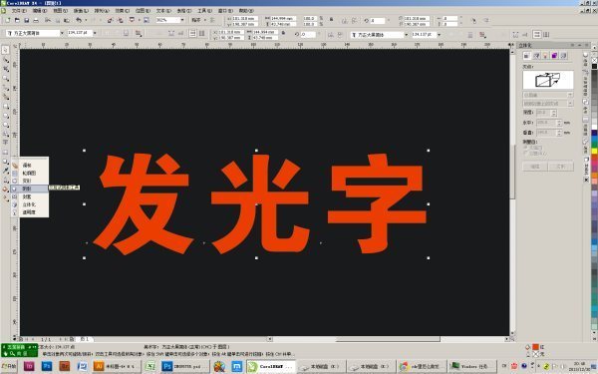The width and height of the screenshot is (598, 374).
Task: Open the zoom level 362% dropdown
Action: click(182, 20)
